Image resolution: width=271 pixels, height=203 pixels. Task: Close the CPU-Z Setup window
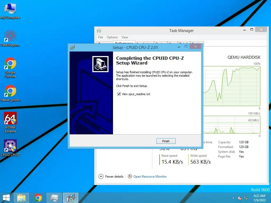pos(196,46)
